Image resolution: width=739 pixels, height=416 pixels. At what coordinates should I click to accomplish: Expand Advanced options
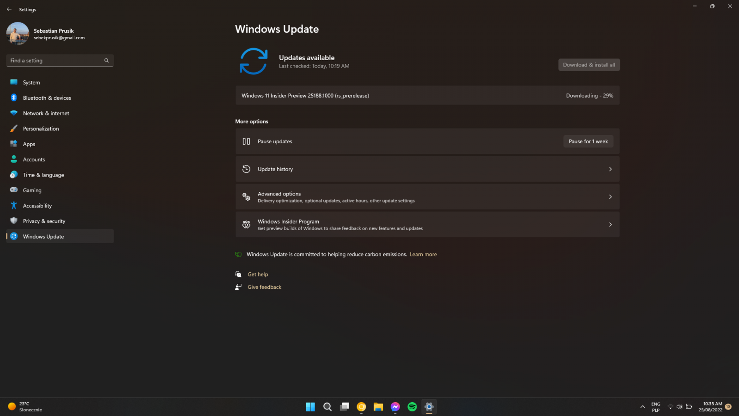coord(427,196)
